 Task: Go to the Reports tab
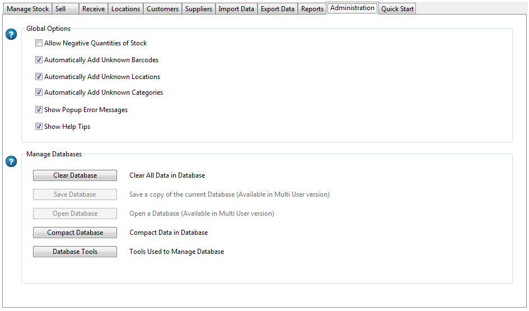coord(312,9)
